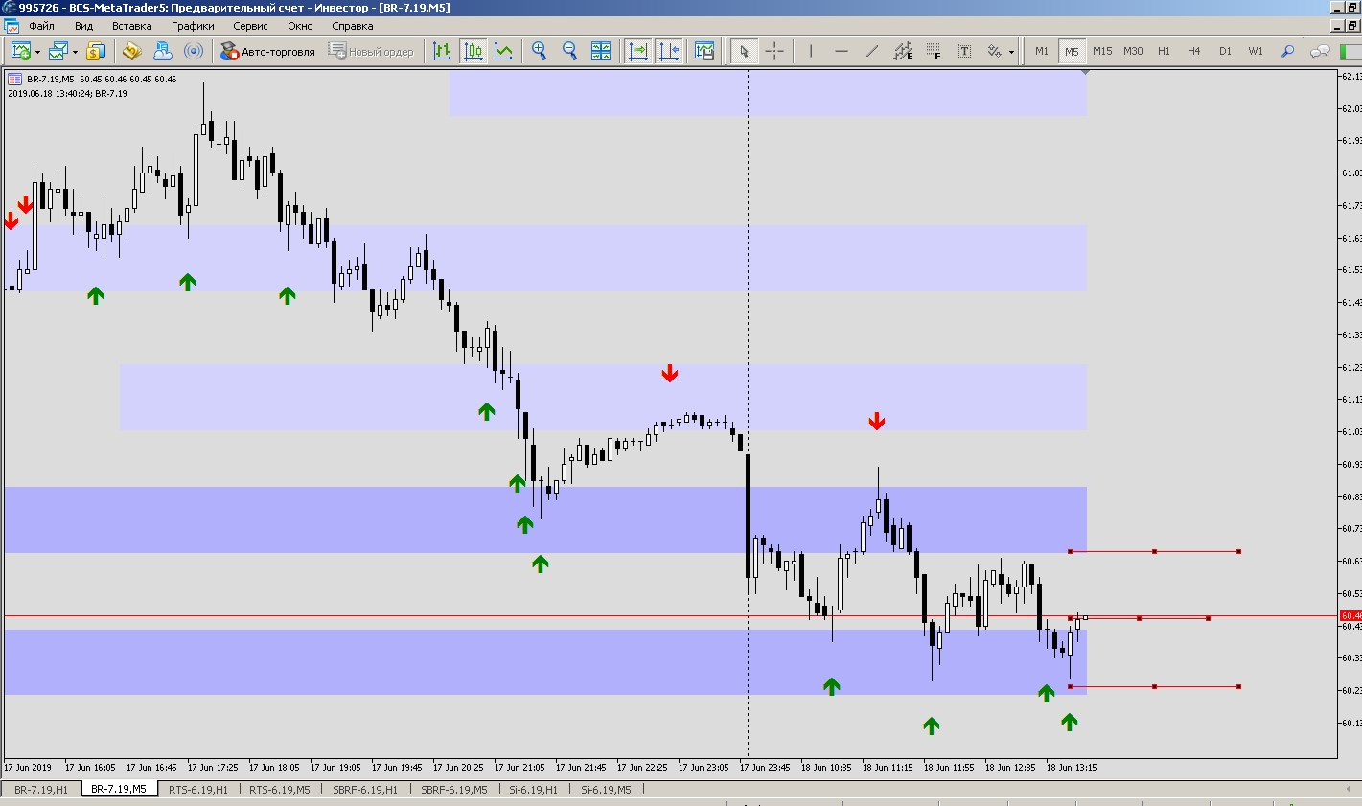Click the search magnifier icon
The image size is (1362, 806).
1287,51
